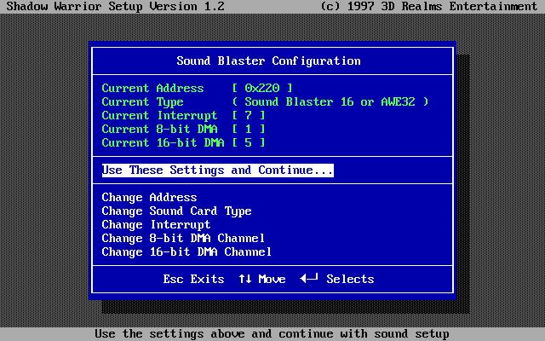Click the Current 16-bit DMA label

(x=163, y=142)
